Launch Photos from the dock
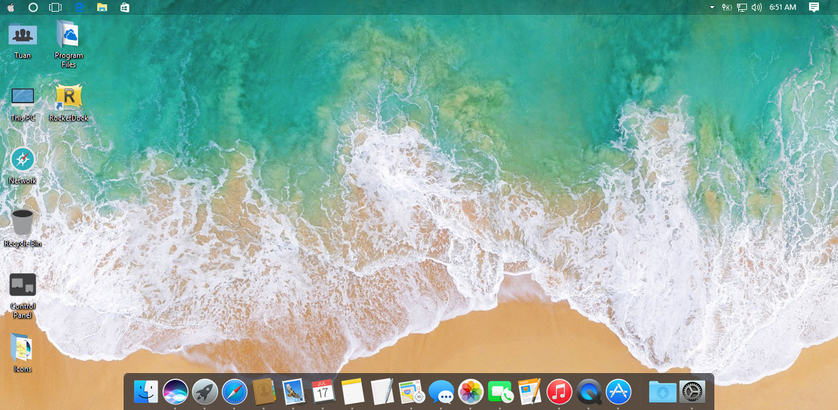The width and height of the screenshot is (838, 410). 471,392
